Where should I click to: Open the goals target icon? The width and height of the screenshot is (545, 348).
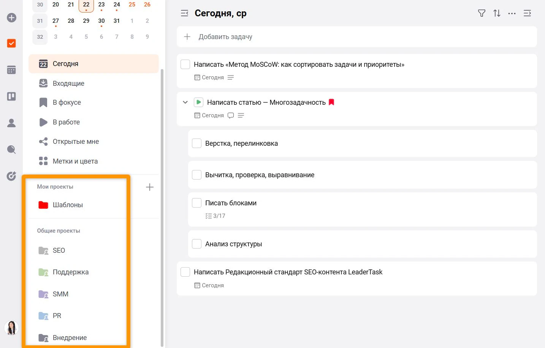[11, 176]
